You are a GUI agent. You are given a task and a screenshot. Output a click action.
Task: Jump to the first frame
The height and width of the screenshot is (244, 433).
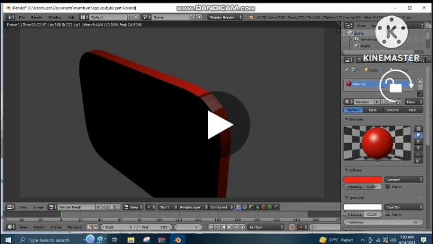coord(211,227)
